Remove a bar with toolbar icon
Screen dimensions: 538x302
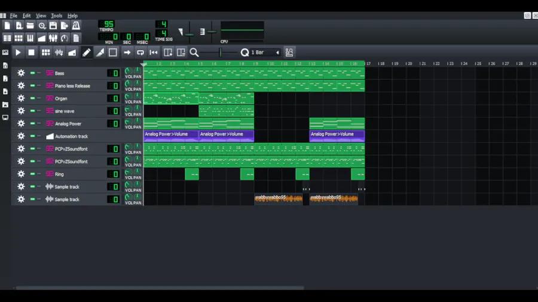(181, 53)
